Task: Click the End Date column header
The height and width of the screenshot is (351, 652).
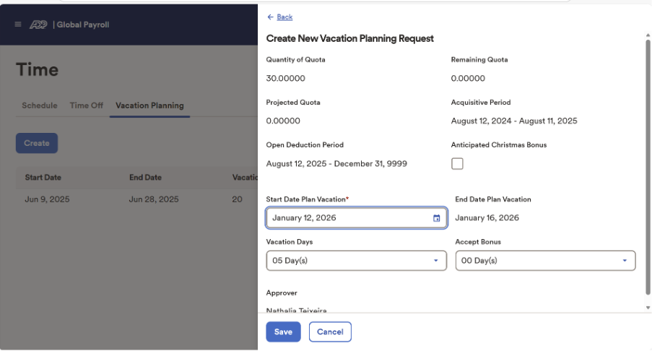Action: (x=145, y=178)
